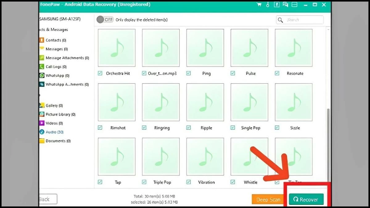The height and width of the screenshot is (208, 370).
Task: Uncheck the Orchestra Hit audio file
Action: 100,73
